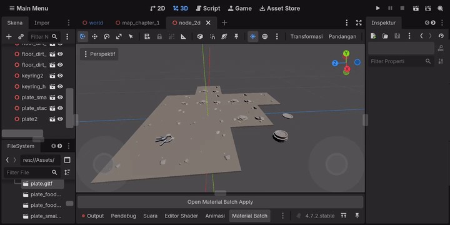
Task: Toggle visibility of keyring_h node
Action: click(x=60, y=87)
